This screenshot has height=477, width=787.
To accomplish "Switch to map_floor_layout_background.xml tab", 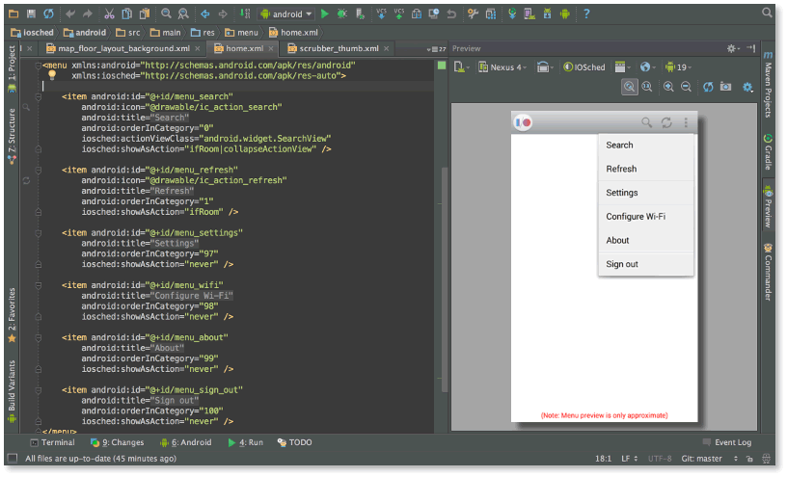I will [x=123, y=48].
